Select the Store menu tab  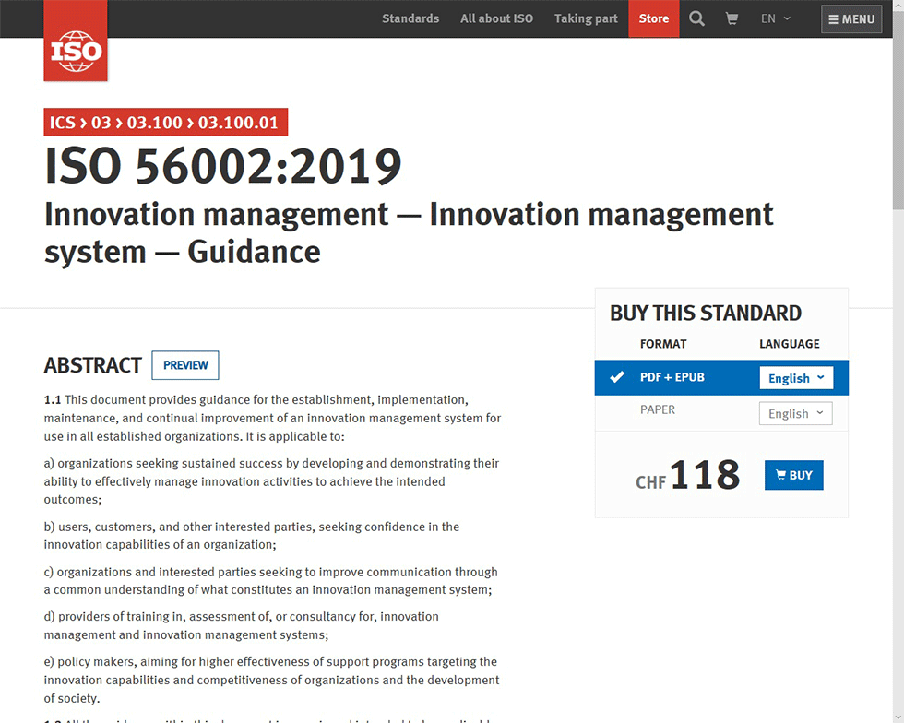[654, 18]
